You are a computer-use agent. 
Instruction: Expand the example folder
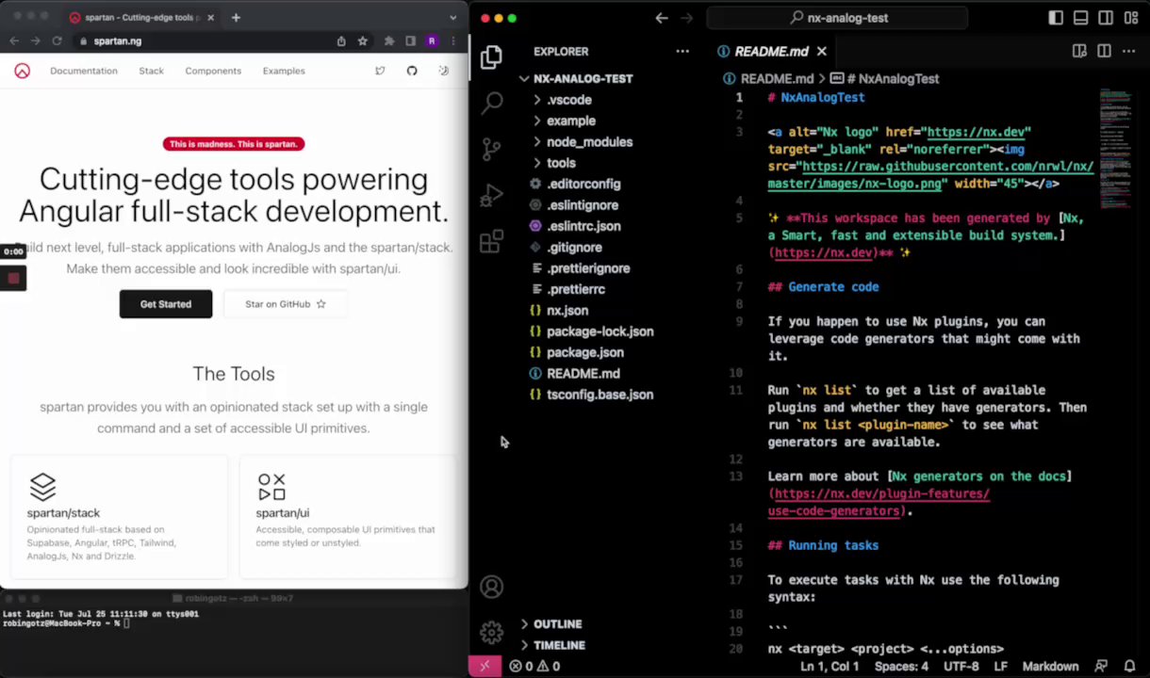570,121
